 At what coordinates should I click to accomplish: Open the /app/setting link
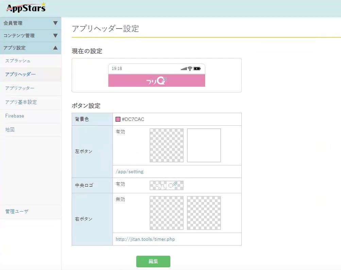(x=130, y=172)
